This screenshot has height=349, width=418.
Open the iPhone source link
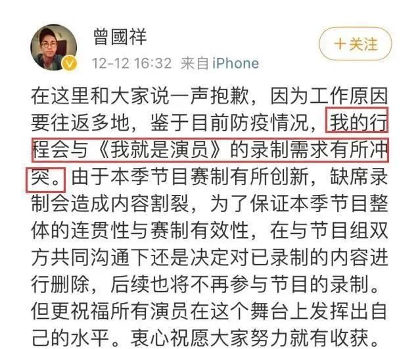pyautogui.click(x=236, y=64)
